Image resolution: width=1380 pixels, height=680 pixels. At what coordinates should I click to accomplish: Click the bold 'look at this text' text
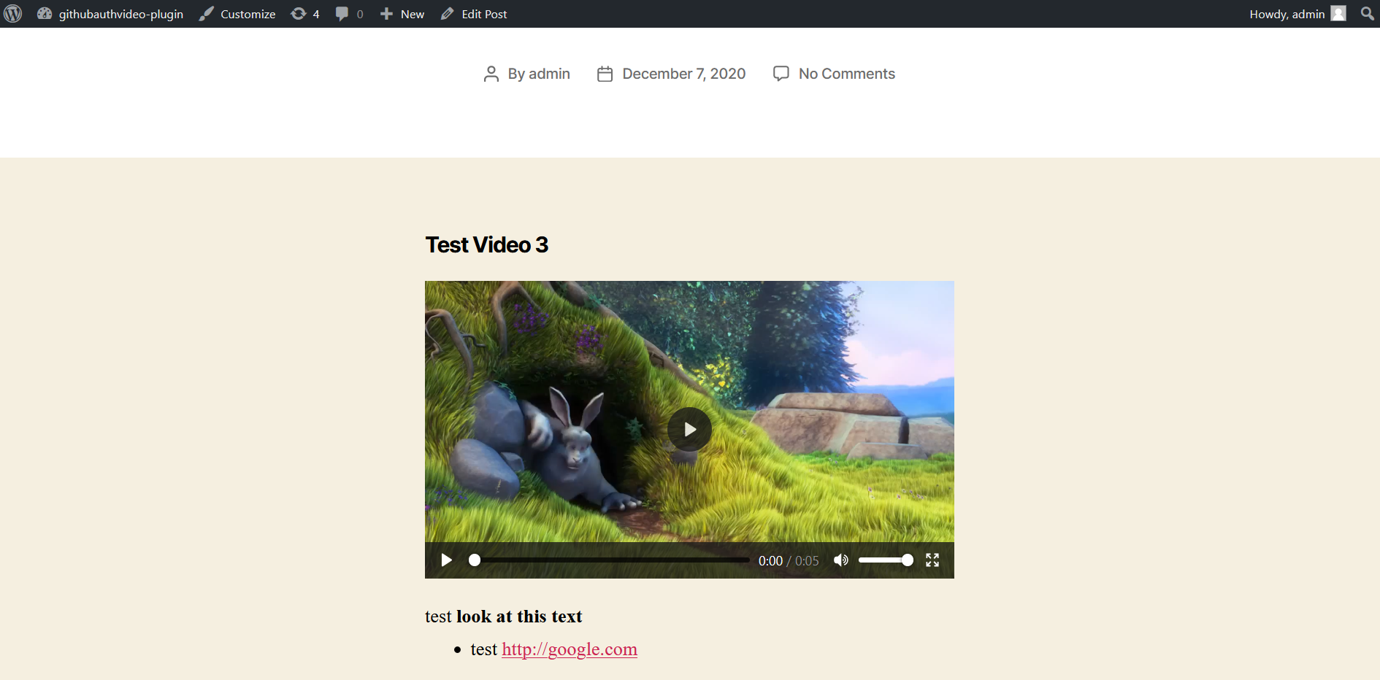click(519, 617)
